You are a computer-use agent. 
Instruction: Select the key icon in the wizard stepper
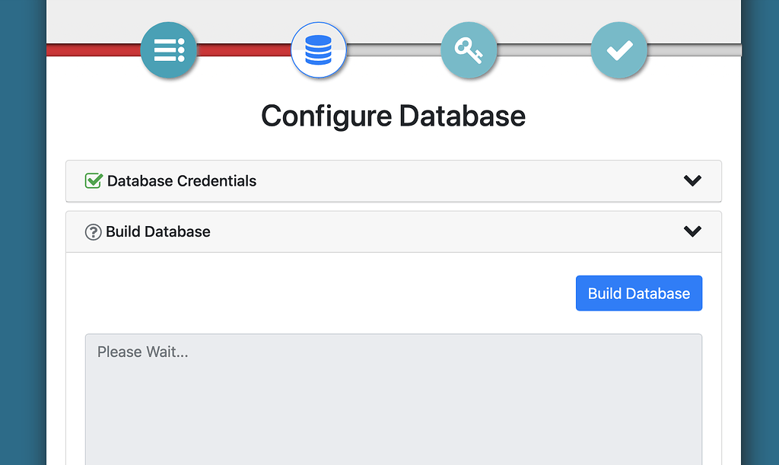(469, 49)
